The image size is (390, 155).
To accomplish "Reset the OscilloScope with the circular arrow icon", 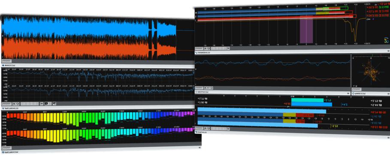I will pyautogui.click(x=212, y=88).
